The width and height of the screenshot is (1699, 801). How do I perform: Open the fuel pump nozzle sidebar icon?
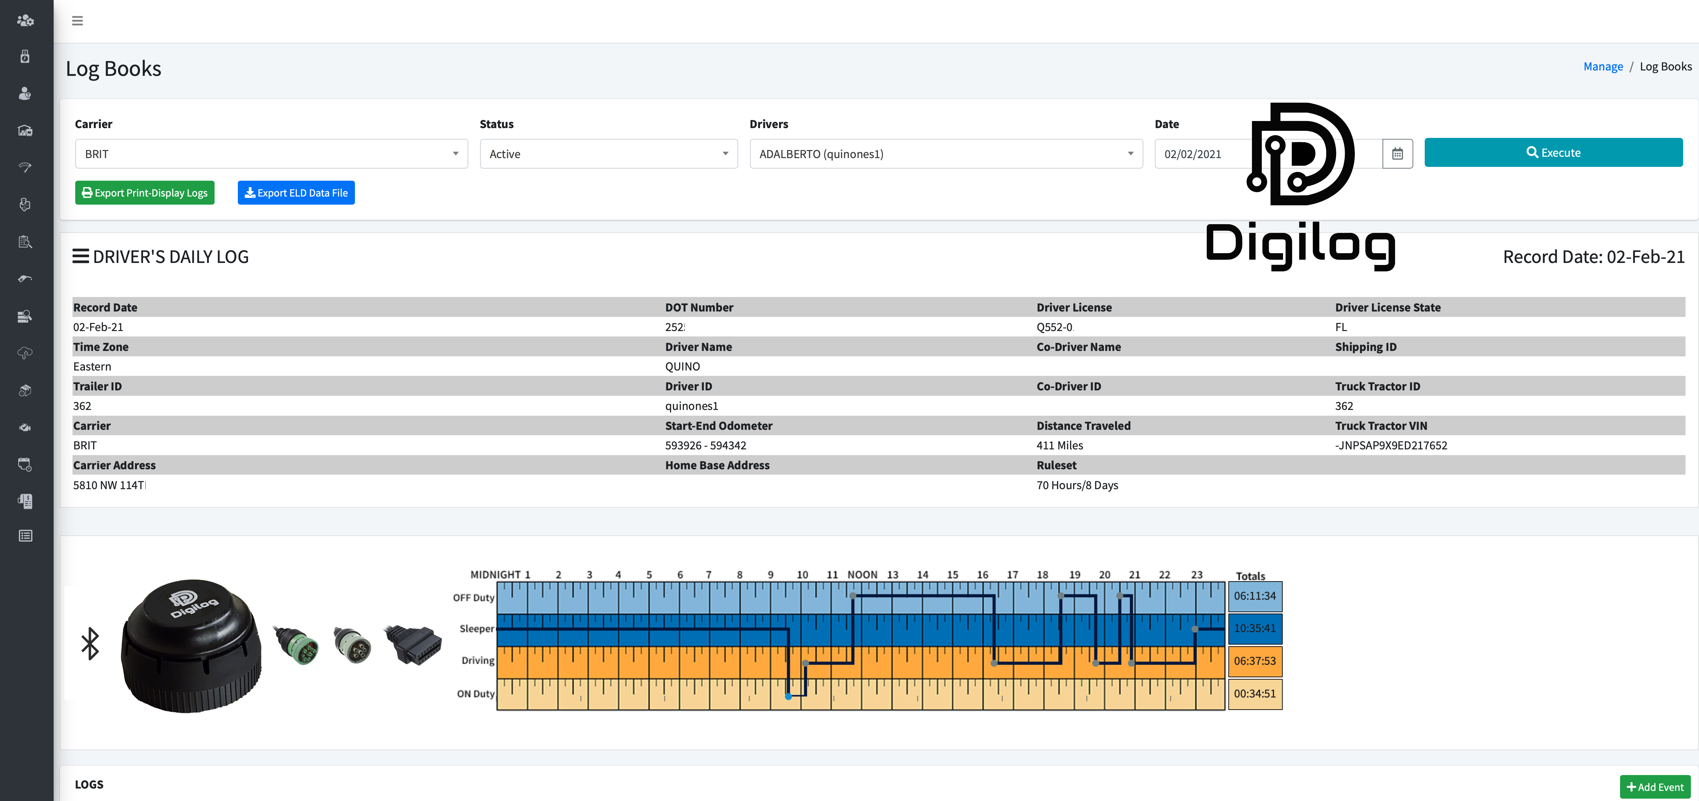pos(25,278)
